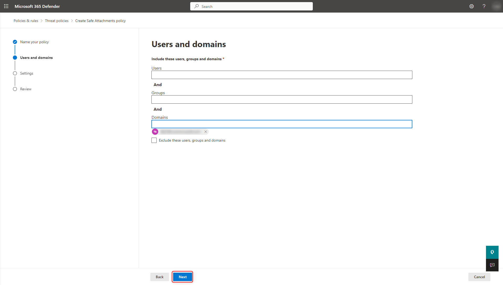
Task: Open the teal support headset panel
Action: pyautogui.click(x=492, y=252)
